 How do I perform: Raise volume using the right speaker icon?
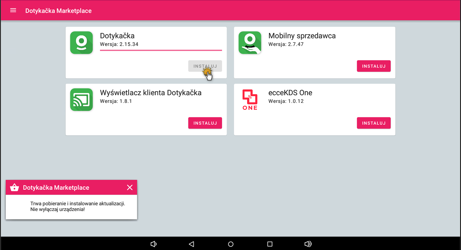[x=308, y=244]
